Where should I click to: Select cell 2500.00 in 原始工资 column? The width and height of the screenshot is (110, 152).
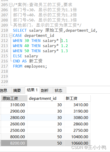[14, 131]
